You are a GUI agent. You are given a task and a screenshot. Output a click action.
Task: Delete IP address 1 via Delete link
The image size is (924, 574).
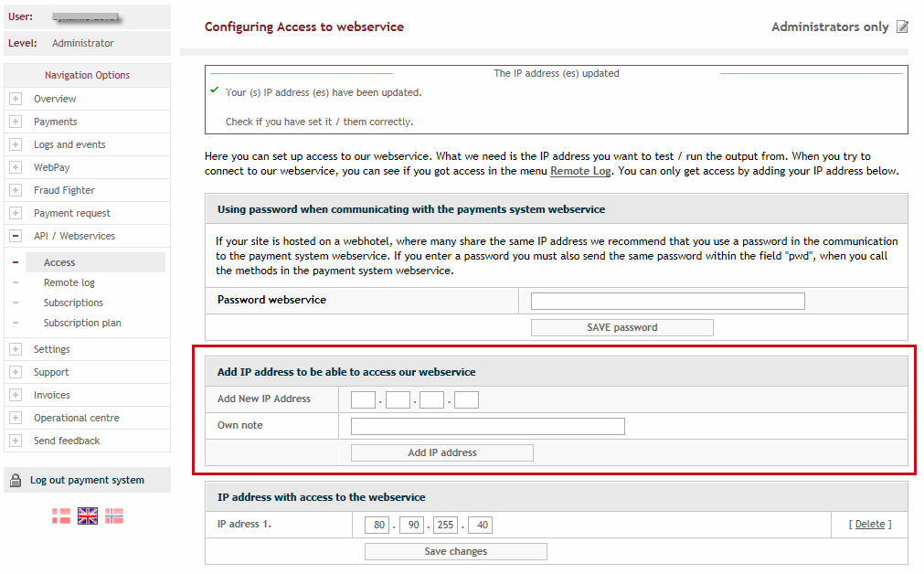(869, 524)
